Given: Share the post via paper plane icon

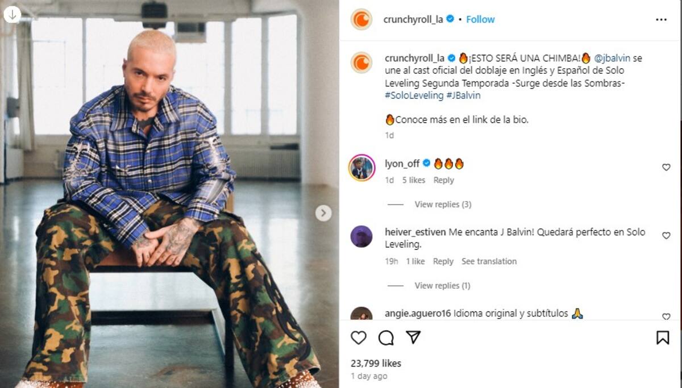Looking at the screenshot, I should 413,337.
